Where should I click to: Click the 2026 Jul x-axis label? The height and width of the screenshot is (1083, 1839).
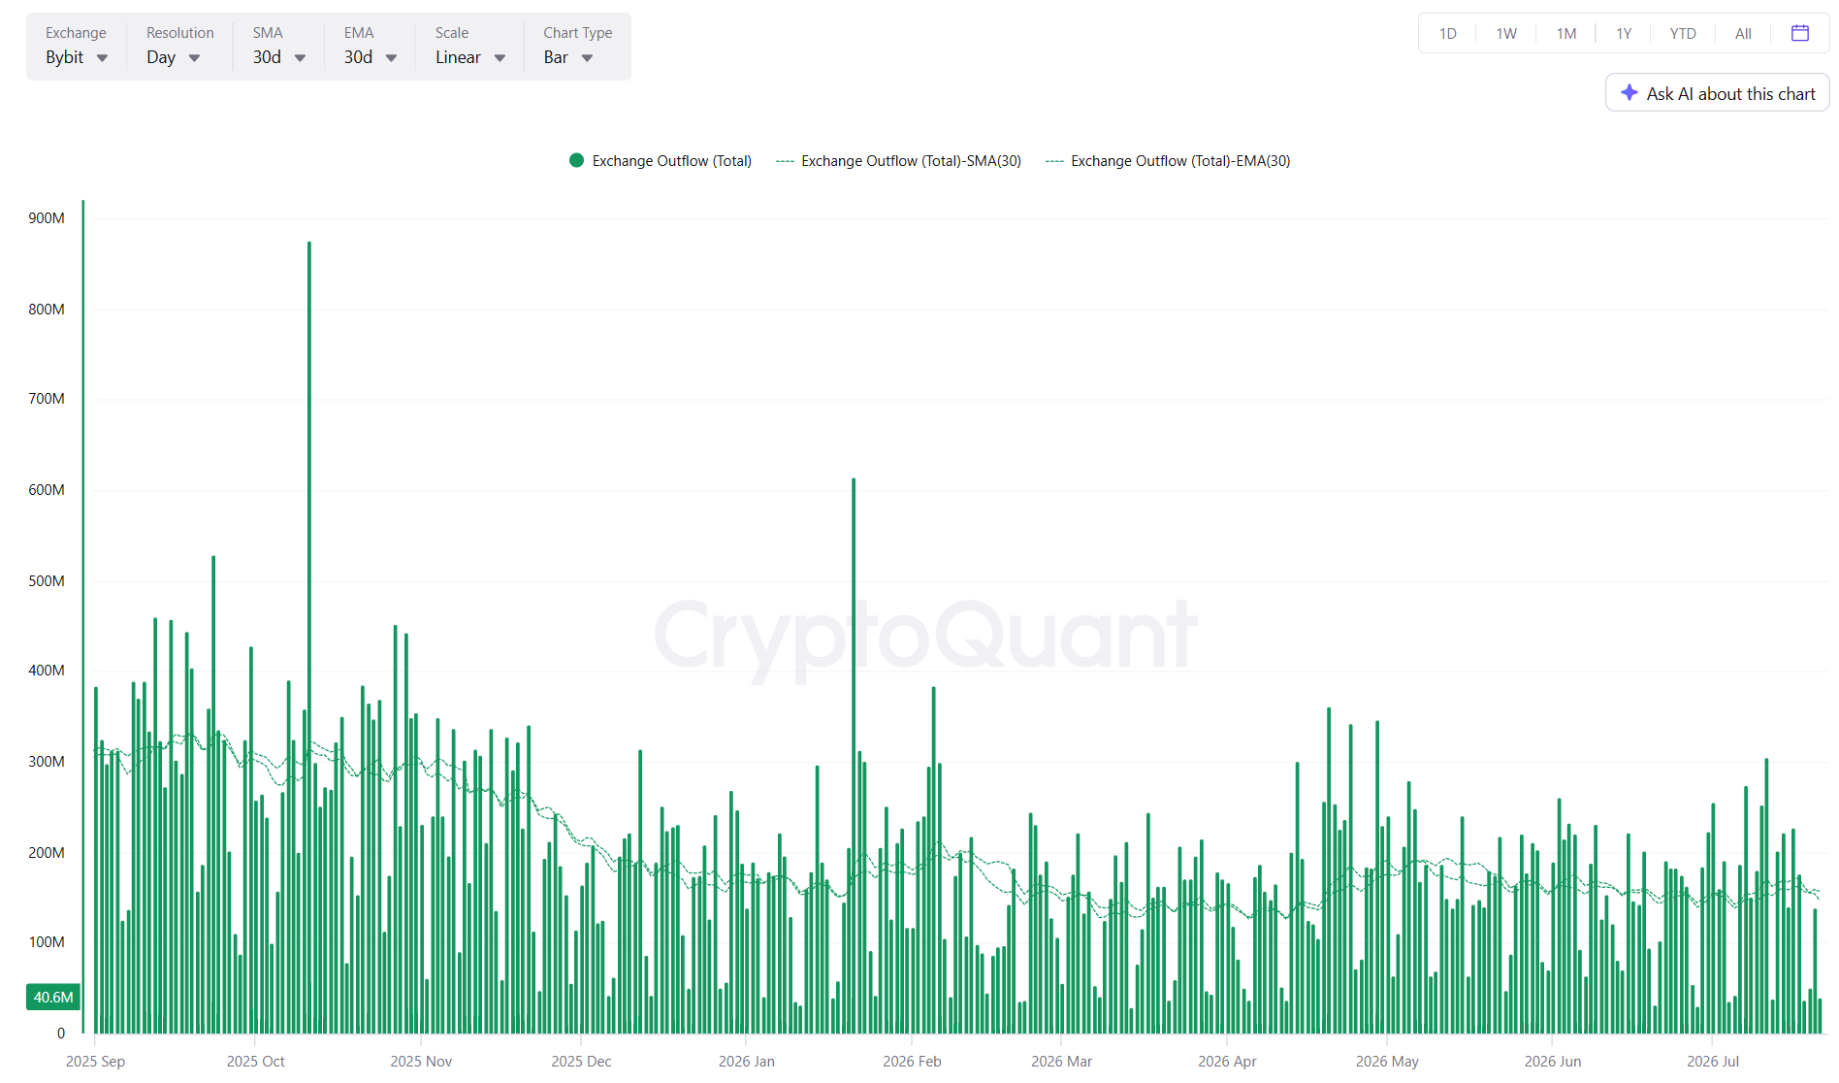point(1713,1062)
